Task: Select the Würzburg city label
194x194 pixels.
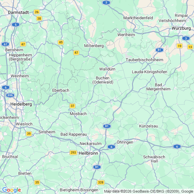Action: click(181, 28)
